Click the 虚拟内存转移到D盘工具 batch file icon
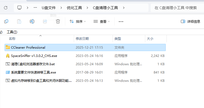Viewport: 204px width, 108px height. [x=8, y=80]
